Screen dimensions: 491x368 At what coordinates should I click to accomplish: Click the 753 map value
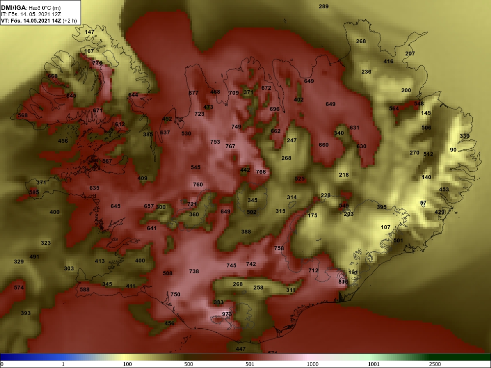coord(215,142)
